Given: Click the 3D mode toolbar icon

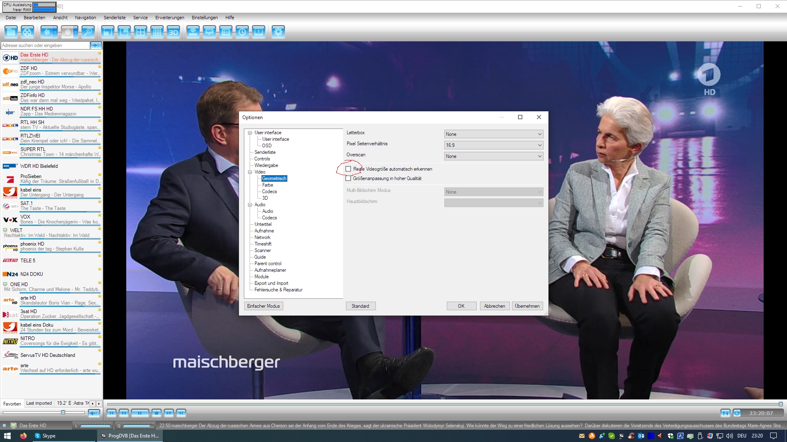Looking at the screenshot, I should pyautogui.click(x=173, y=32).
